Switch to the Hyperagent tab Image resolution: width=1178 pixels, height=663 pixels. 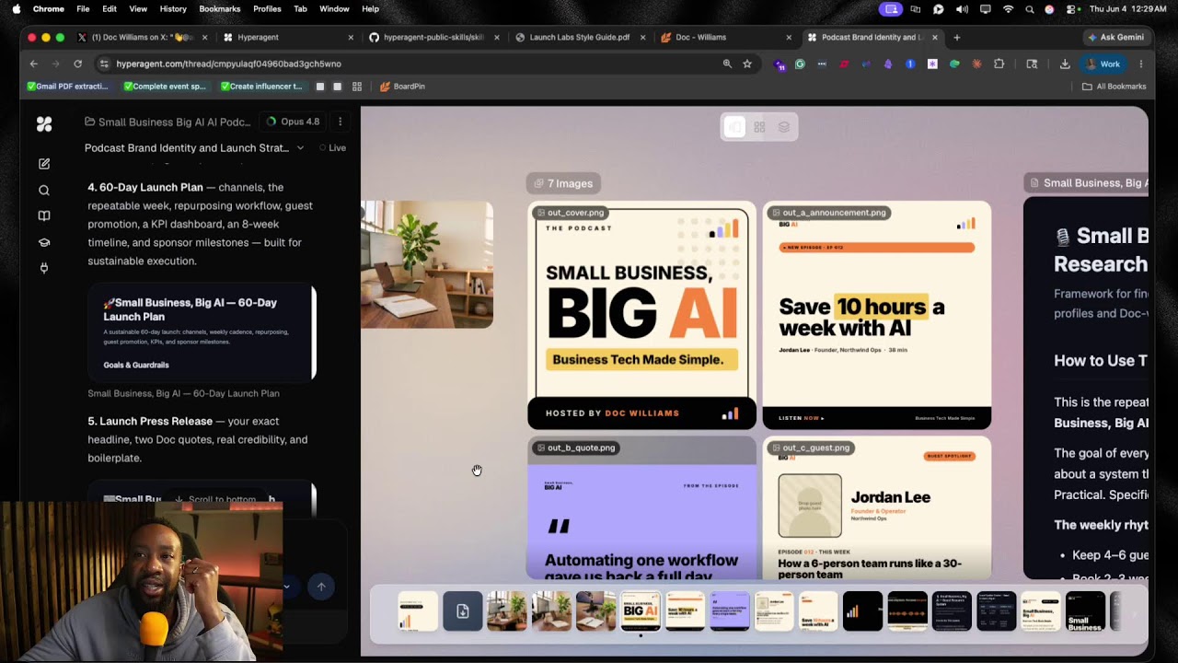(287, 38)
